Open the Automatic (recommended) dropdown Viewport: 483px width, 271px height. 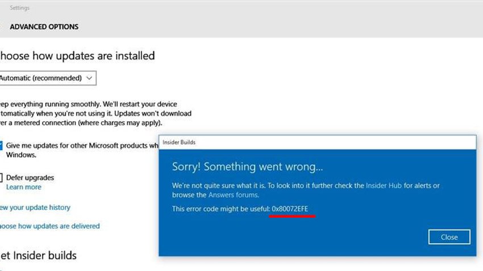48,78
